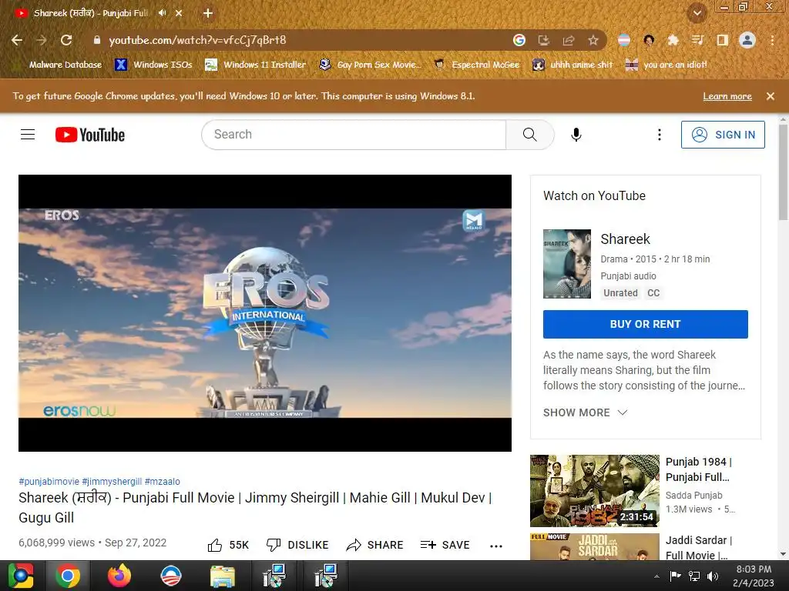Click the browser forward arrow
Image resolution: width=789 pixels, height=591 pixels.
42,40
